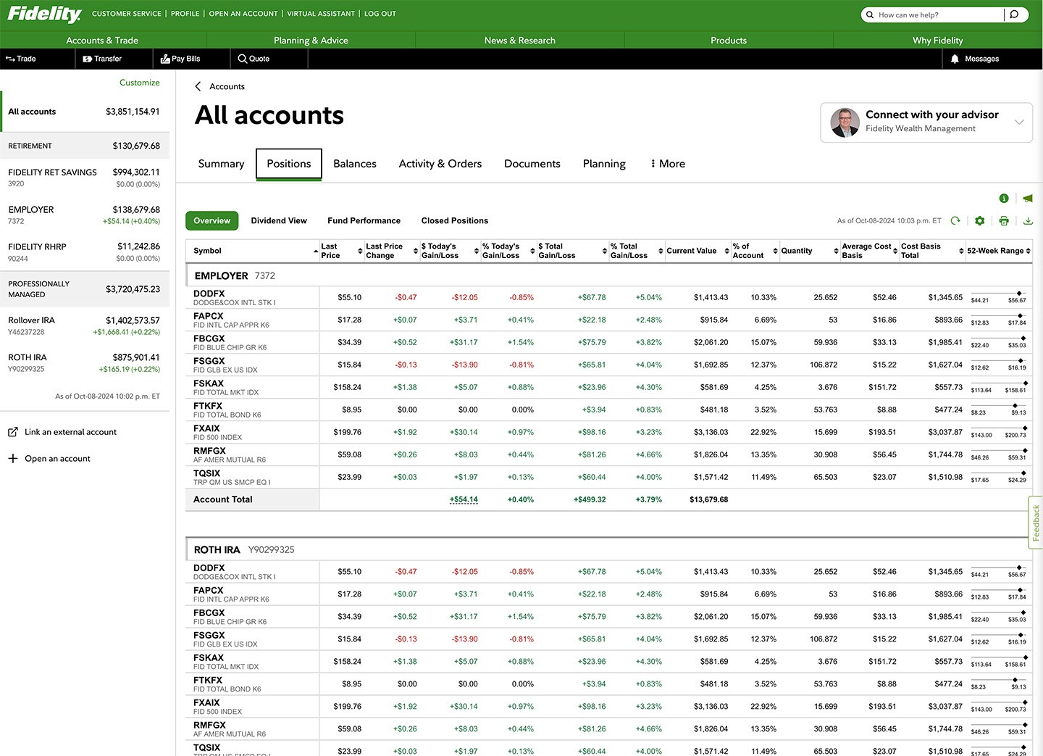Viewport: 1043px width, 756px height.
Task: Sort by the Last Price column arrows
Action: pos(360,251)
